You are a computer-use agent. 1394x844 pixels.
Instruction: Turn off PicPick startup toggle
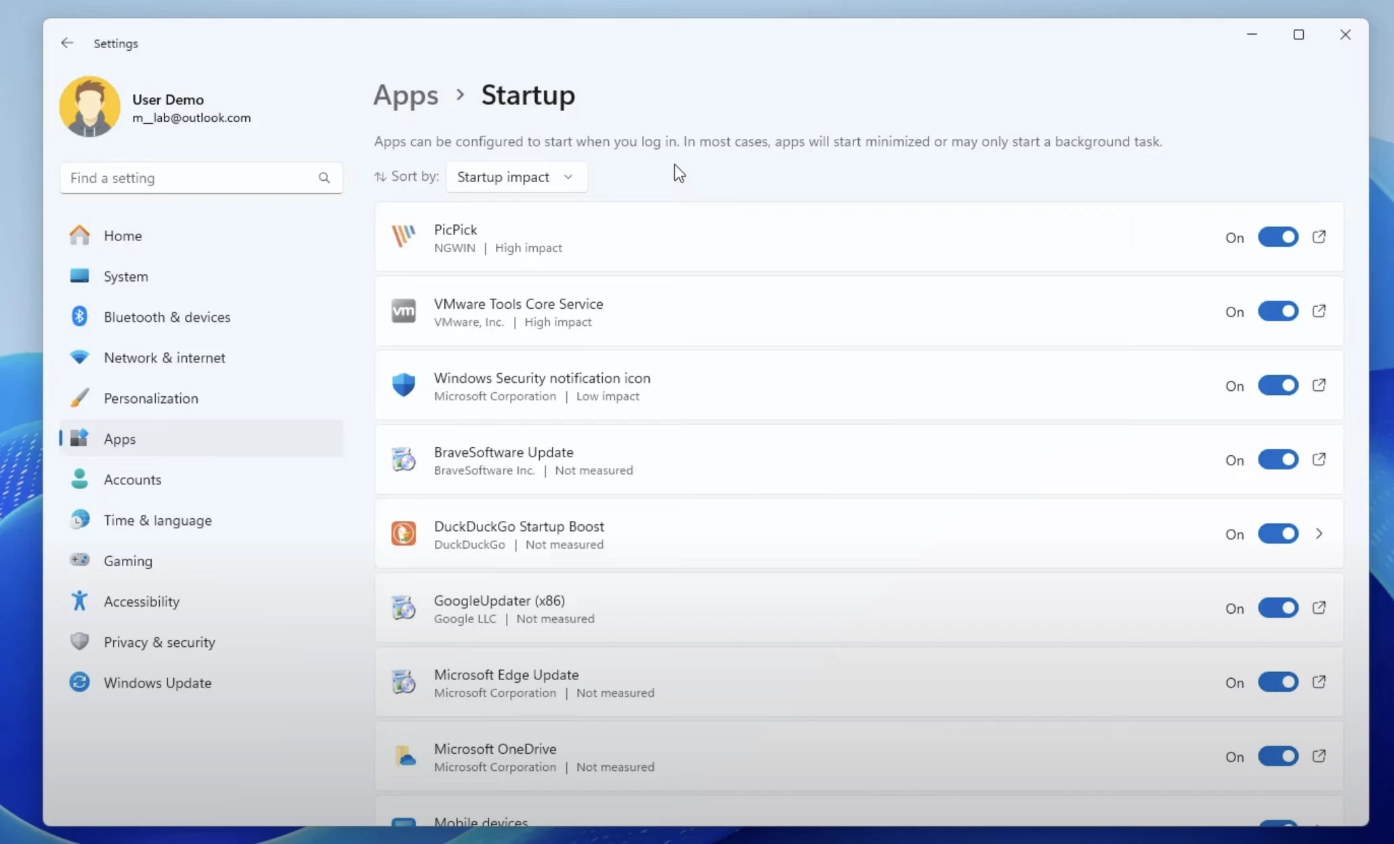tap(1277, 237)
